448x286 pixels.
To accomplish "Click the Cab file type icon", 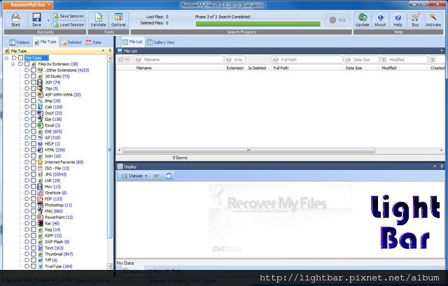I will (41, 107).
